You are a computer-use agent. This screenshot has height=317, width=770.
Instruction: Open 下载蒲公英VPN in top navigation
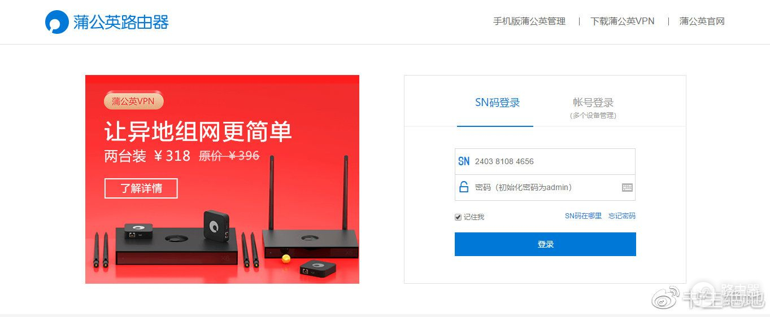[x=623, y=21]
